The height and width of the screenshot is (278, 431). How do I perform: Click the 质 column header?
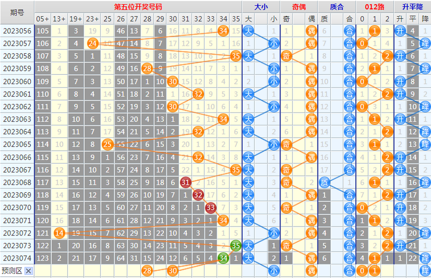(x=324, y=19)
